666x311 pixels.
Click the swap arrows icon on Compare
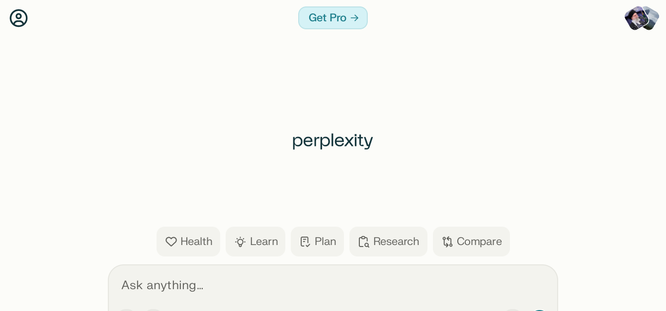[447, 242]
